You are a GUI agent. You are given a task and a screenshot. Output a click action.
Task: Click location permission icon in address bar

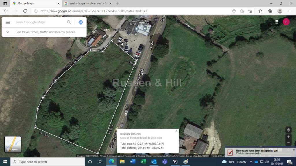[234, 11]
